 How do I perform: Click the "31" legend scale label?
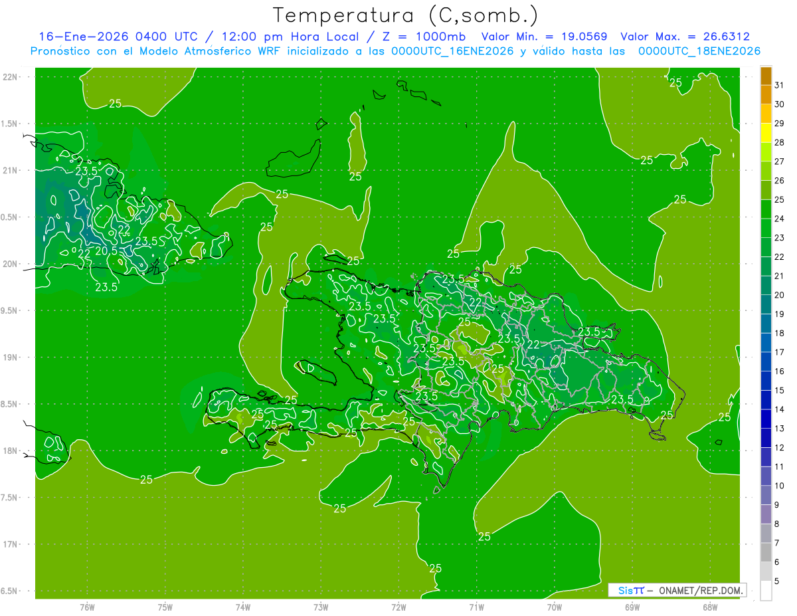tap(780, 85)
